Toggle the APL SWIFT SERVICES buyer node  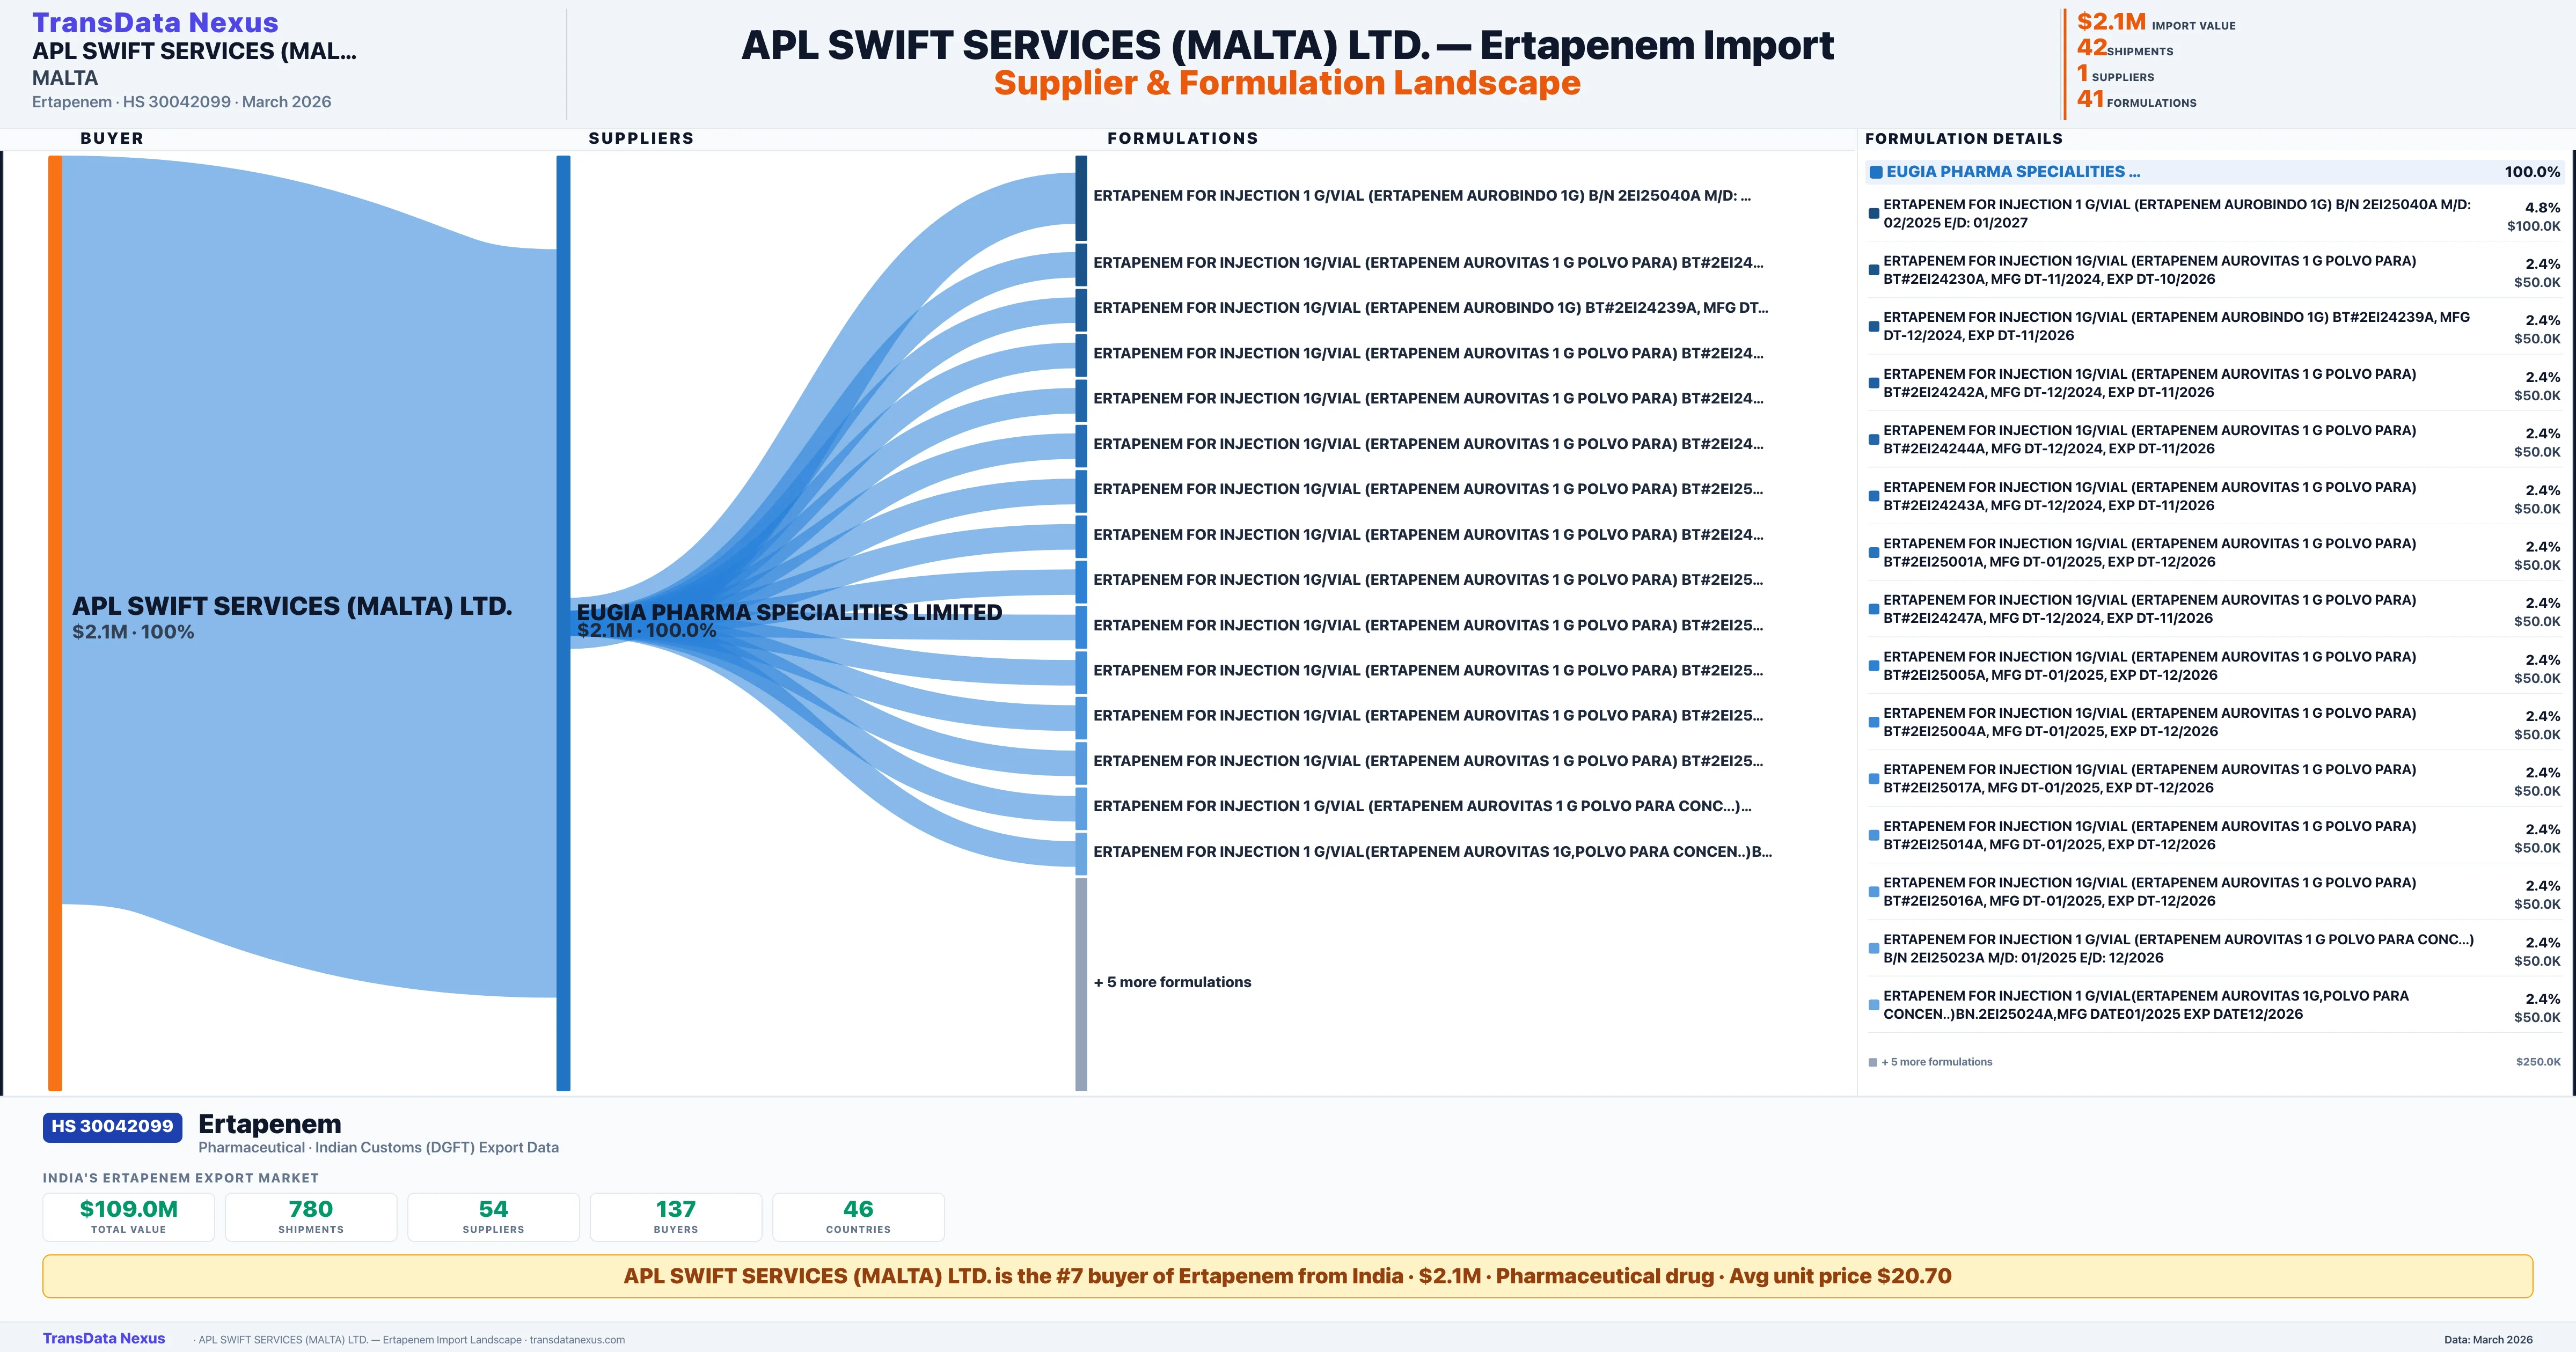click(55, 620)
